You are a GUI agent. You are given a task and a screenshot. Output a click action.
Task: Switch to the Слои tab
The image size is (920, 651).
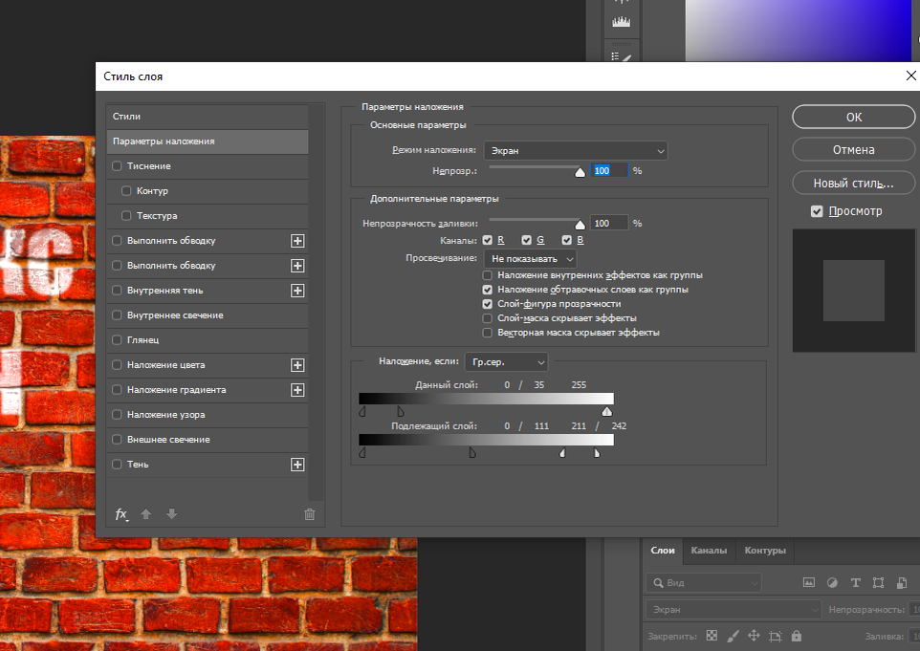click(x=663, y=550)
